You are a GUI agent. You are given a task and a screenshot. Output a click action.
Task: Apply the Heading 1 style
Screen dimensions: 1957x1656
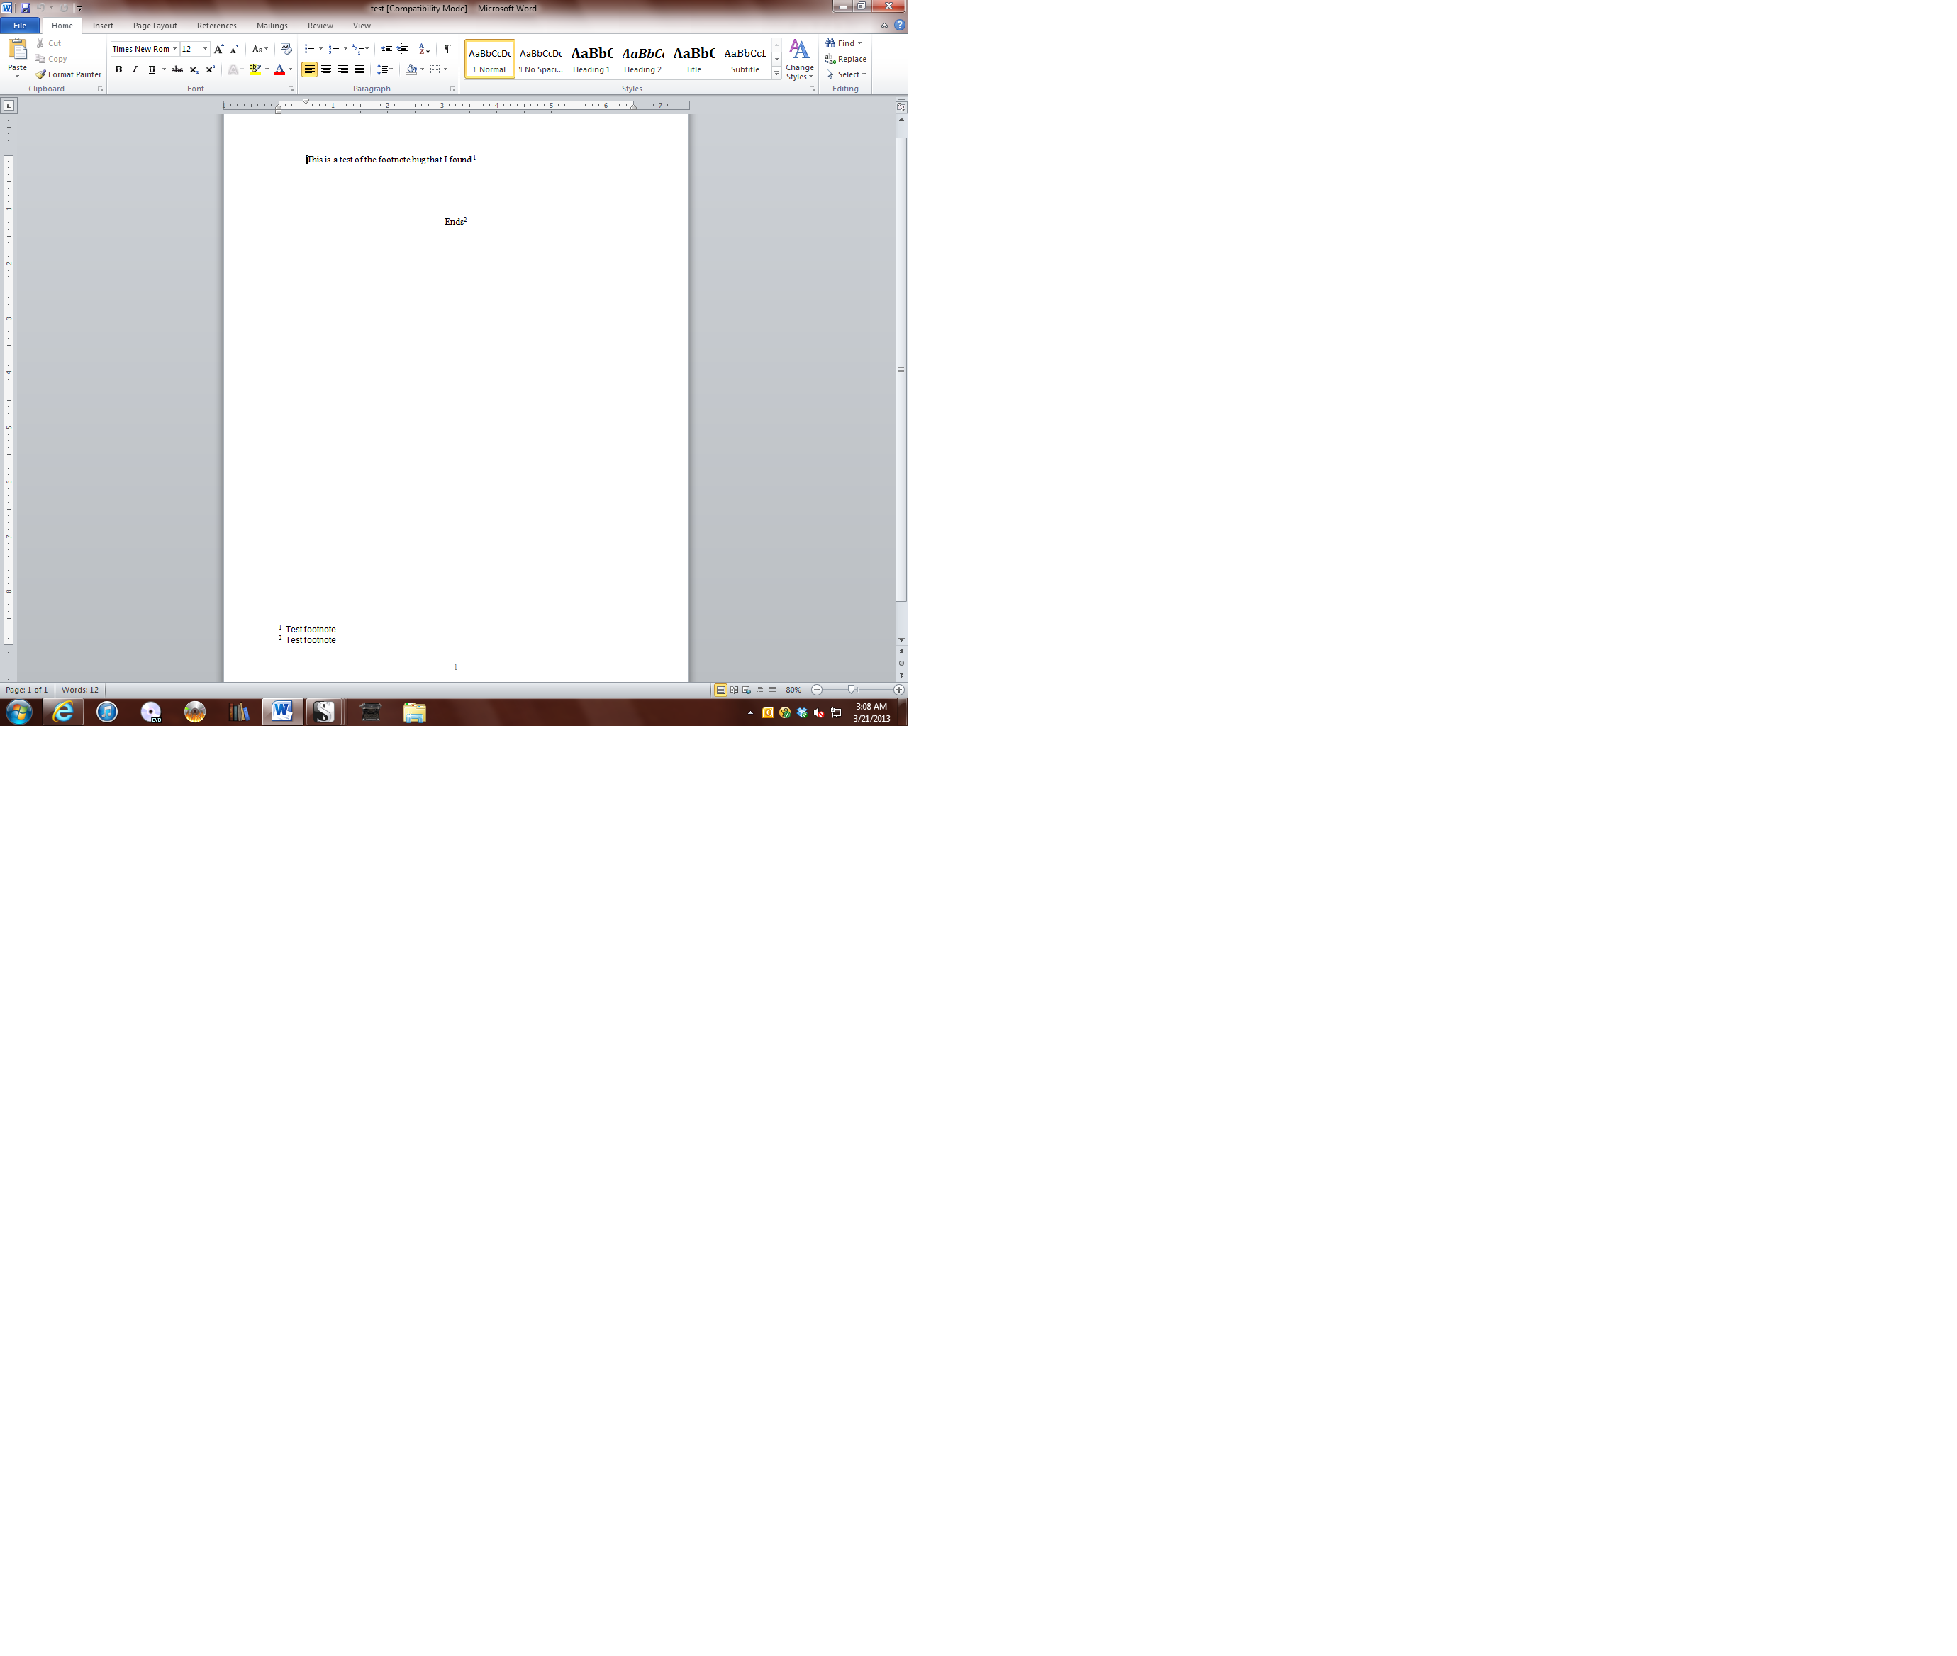591,59
